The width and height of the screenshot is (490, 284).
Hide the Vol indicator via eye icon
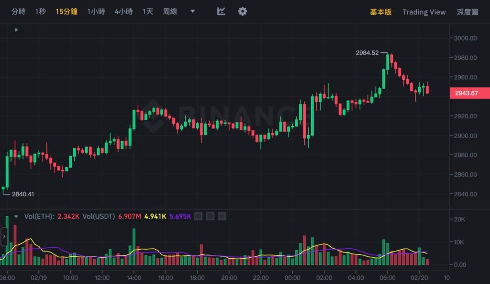pos(198,216)
